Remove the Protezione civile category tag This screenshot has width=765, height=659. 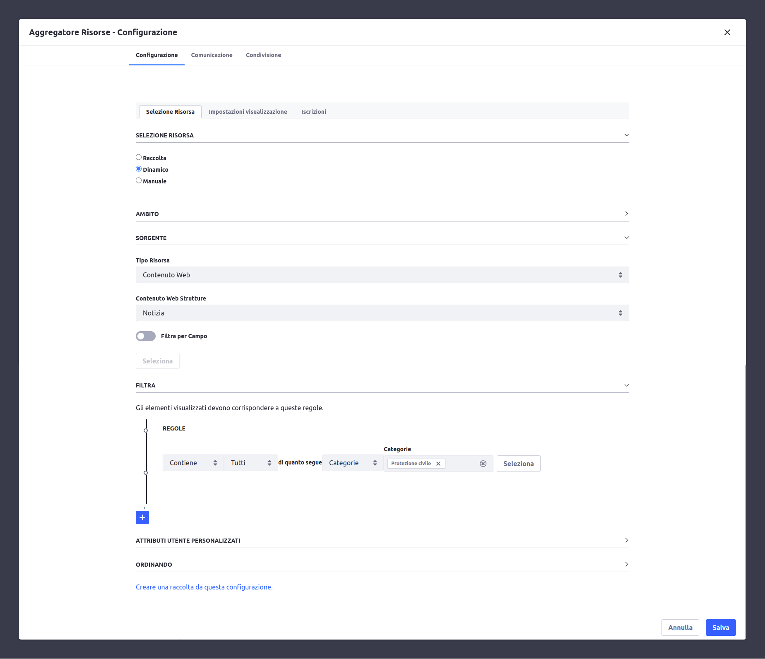click(x=438, y=464)
